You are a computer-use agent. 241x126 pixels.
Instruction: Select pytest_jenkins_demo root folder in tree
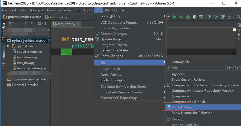pos(29,41)
